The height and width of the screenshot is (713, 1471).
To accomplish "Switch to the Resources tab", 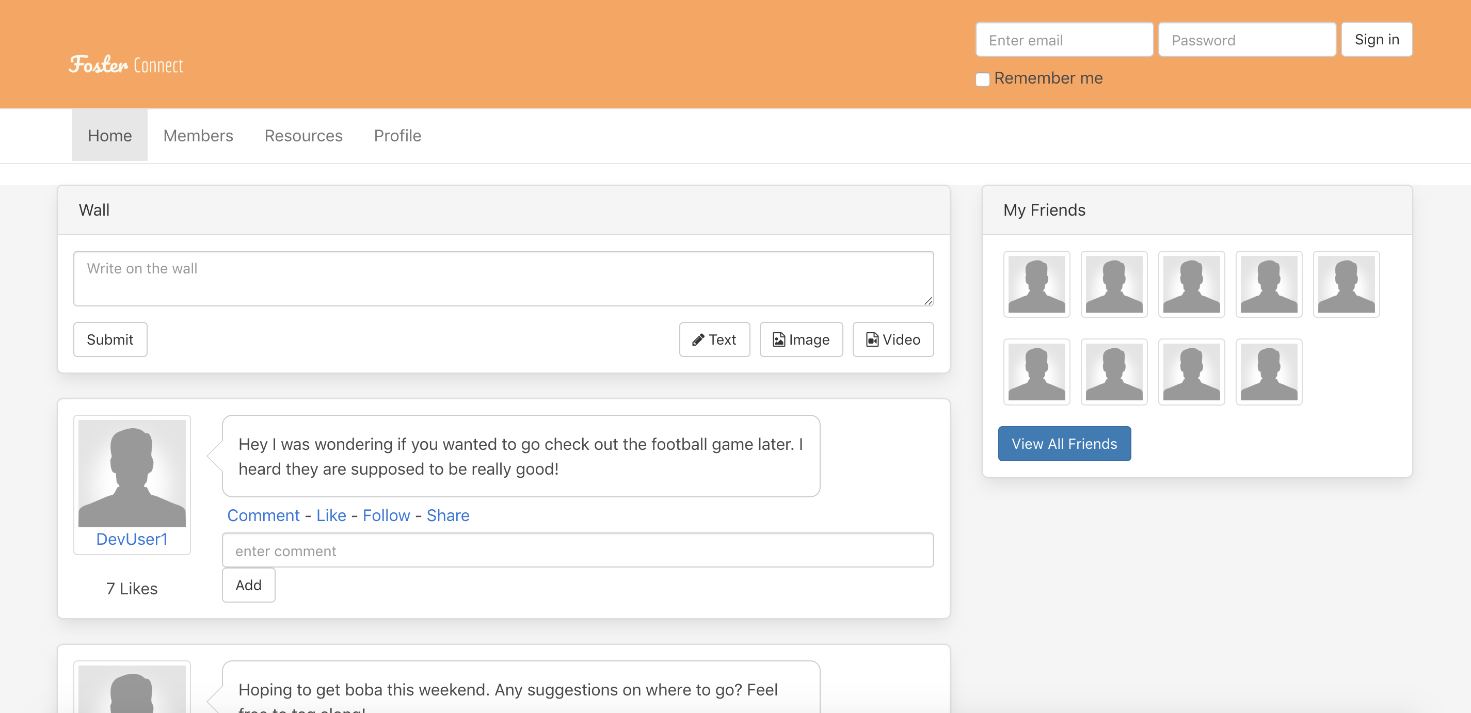I will (303, 136).
